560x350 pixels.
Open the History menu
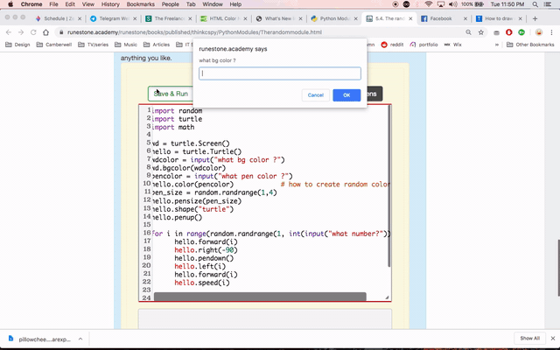point(110,4)
